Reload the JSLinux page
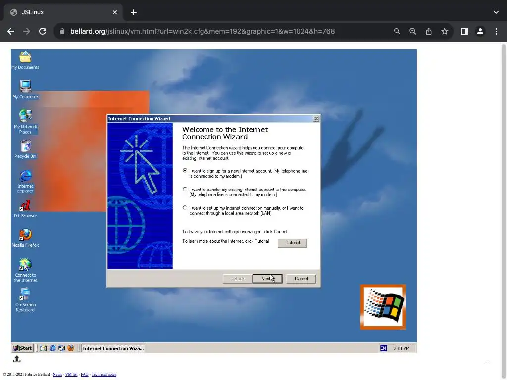The height and width of the screenshot is (380, 507). coord(43,31)
